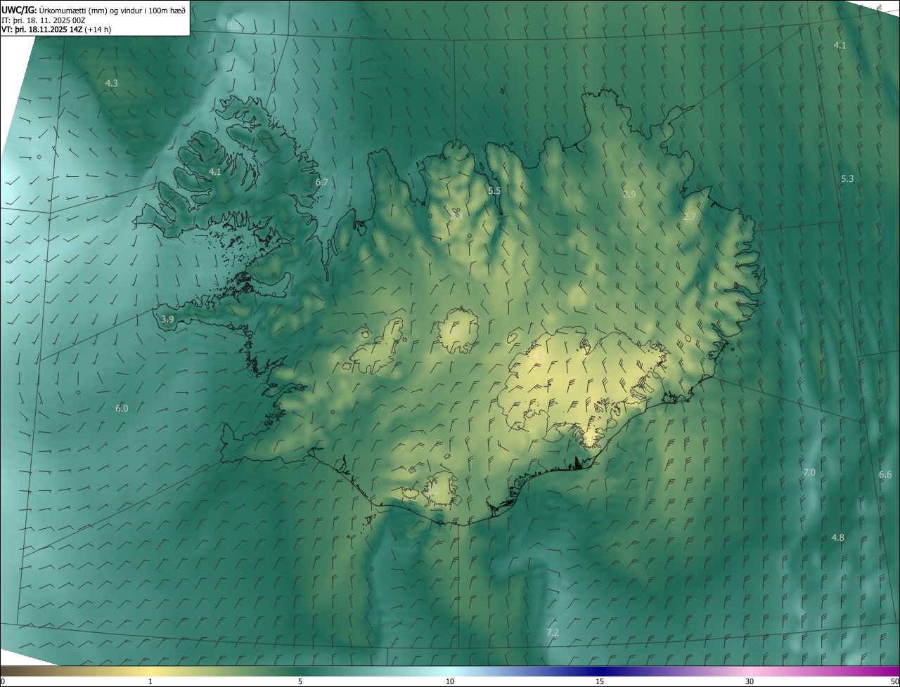Click the colour scale tick label 0
Viewport: 900px width, 687px height.
point(3,681)
